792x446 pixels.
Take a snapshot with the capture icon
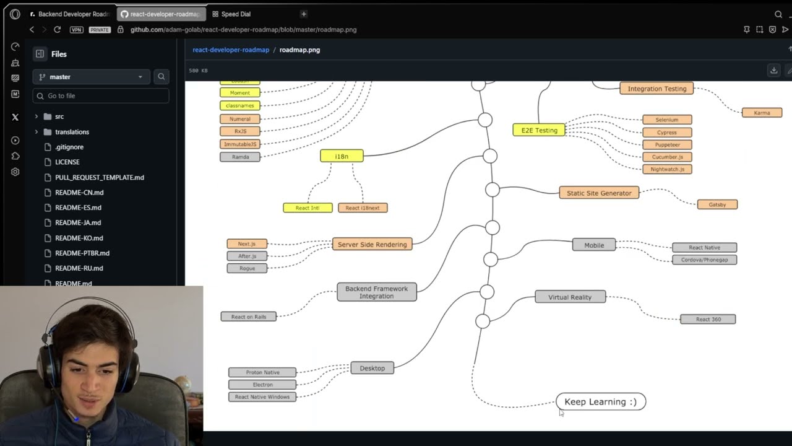pyautogui.click(x=760, y=29)
